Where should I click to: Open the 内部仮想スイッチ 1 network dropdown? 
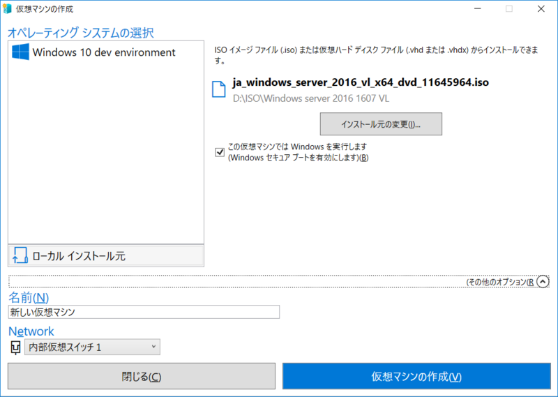pyautogui.click(x=92, y=347)
